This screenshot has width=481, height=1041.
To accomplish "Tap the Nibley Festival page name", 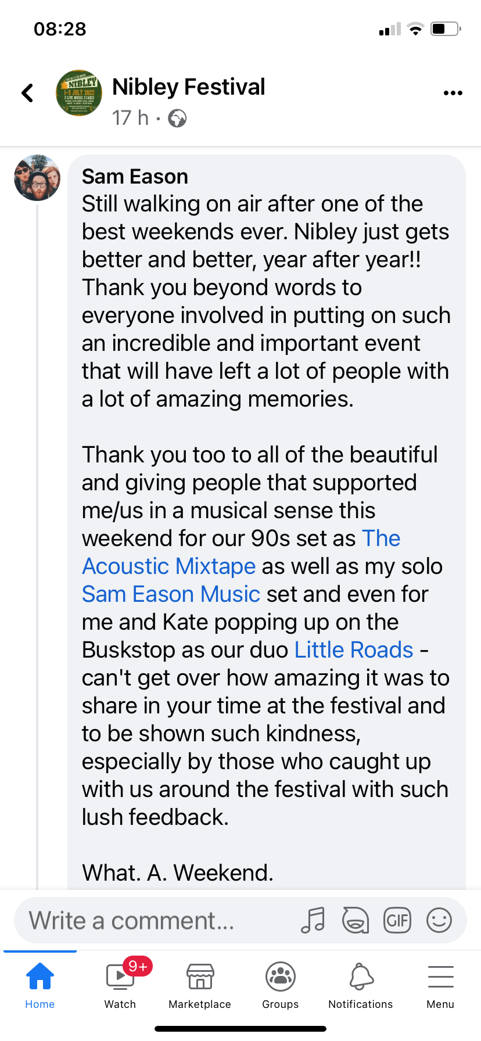I will [x=188, y=87].
